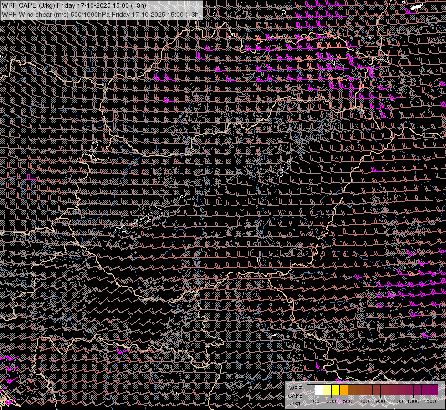Click the first brown swatch after orange
The height and width of the screenshot is (410, 446).
352,390
